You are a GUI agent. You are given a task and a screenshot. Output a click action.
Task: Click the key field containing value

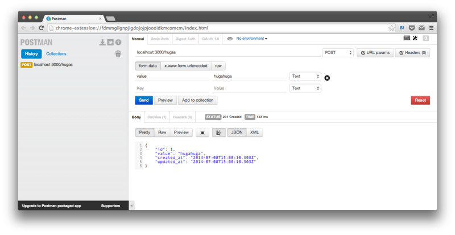[x=172, y=76]
